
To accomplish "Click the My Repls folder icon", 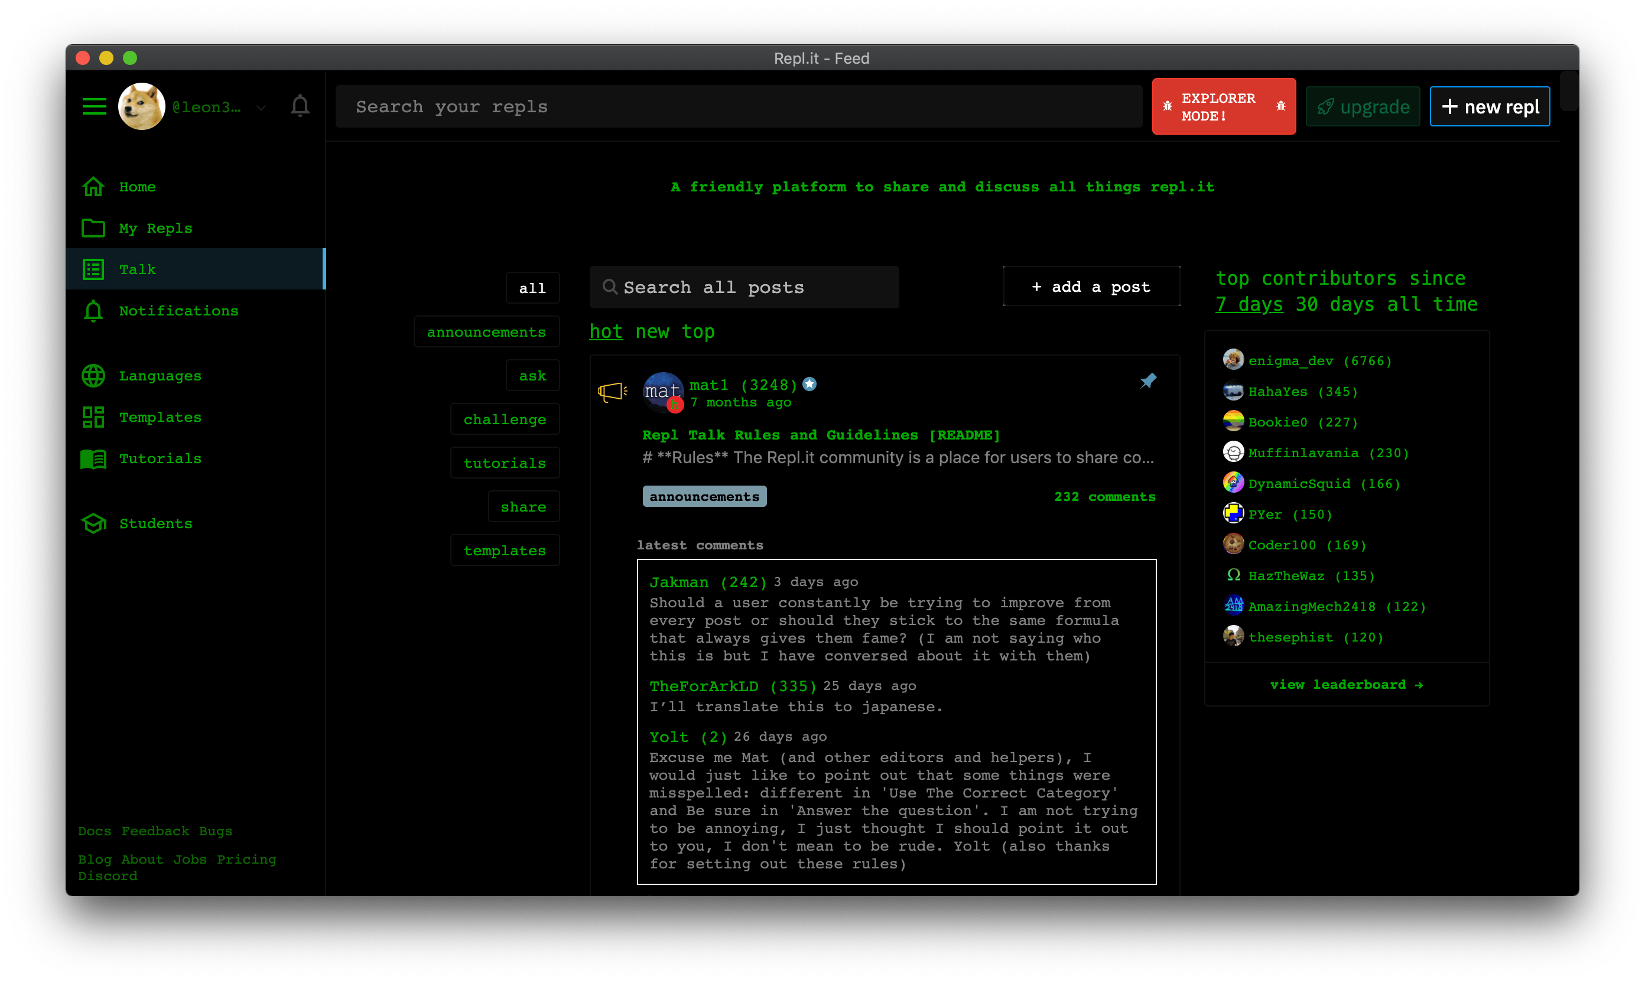I will pos(93,228).
